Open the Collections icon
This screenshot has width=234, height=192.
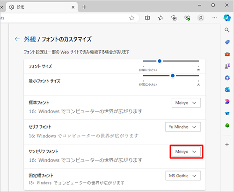174,18
